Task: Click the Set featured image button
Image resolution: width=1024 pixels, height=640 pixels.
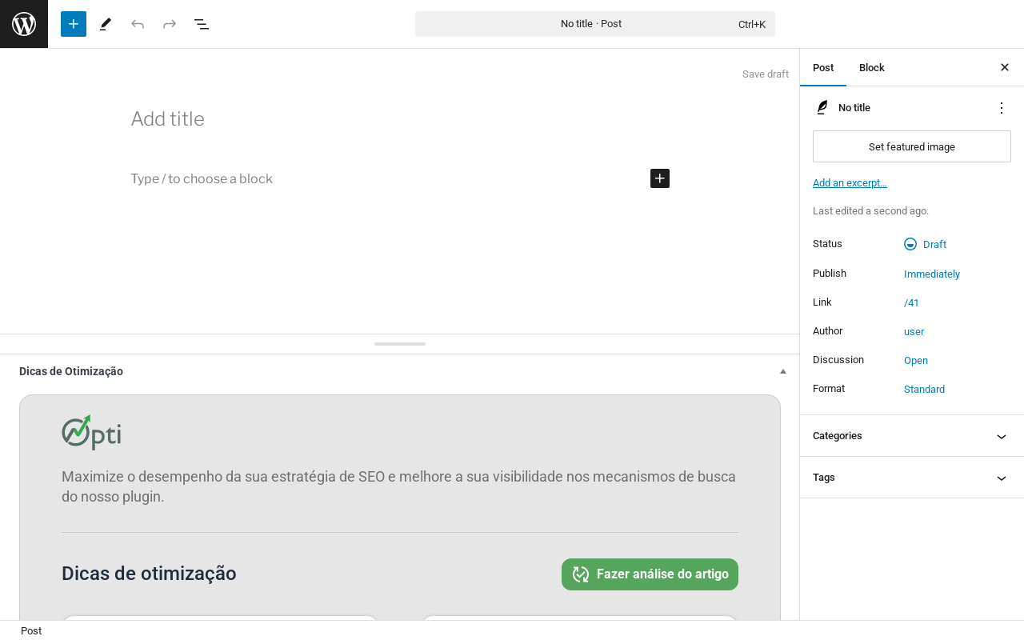Action: (912, 146)
